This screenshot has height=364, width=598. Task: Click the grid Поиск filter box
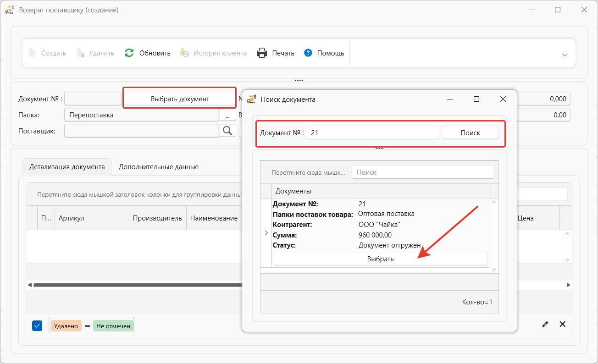423,172
